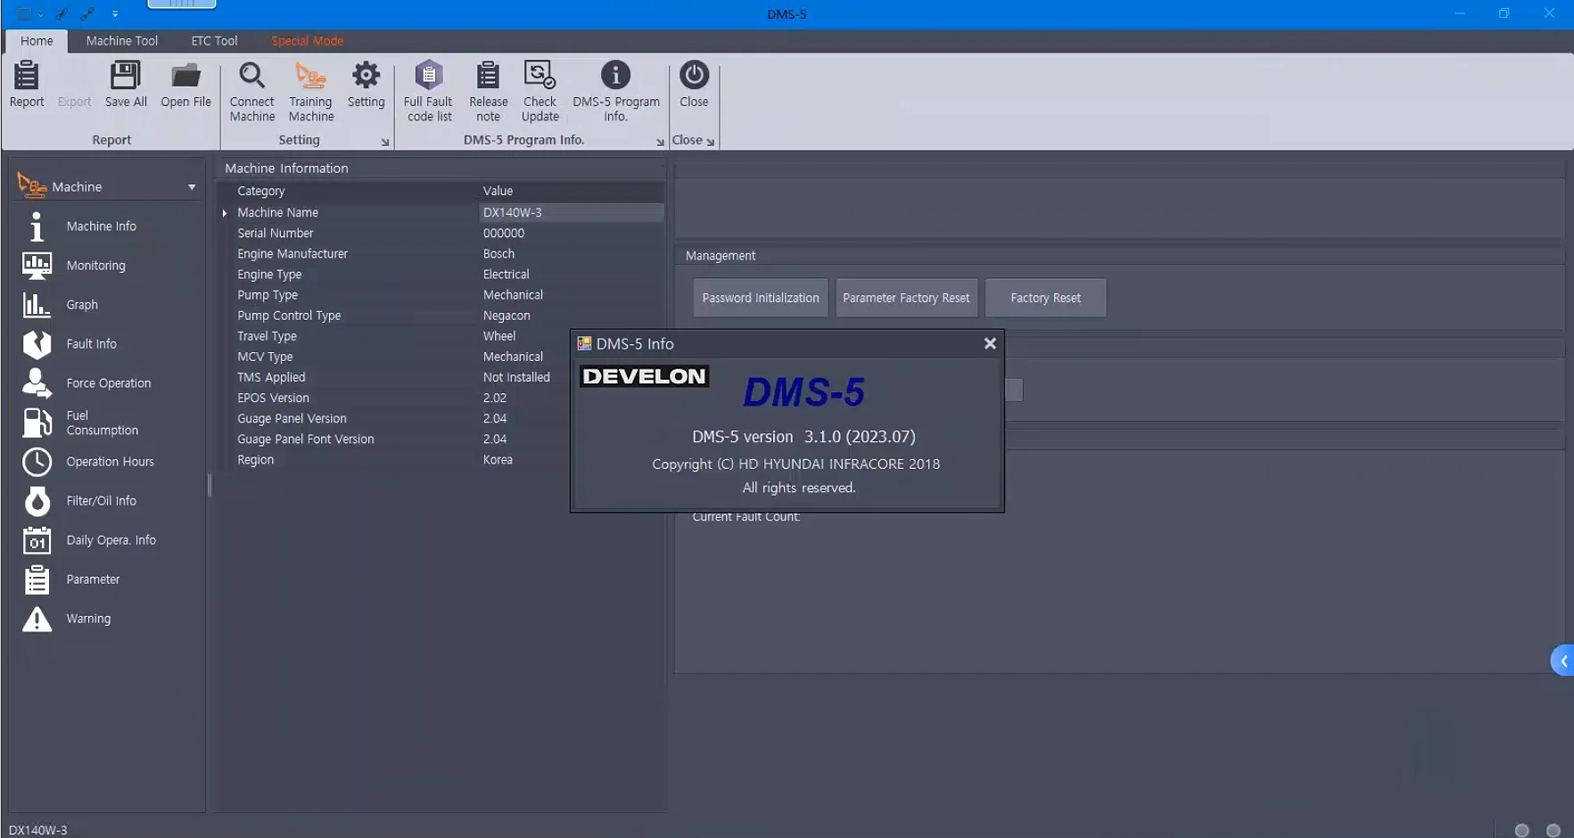
Task: Select the Pump Control Type row
Action: [x=442, y=316]
